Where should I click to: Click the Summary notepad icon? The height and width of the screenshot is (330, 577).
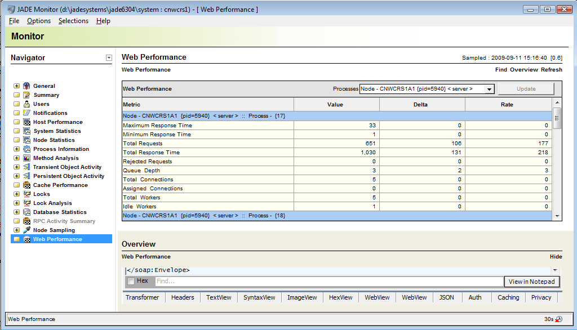point(26,95)
